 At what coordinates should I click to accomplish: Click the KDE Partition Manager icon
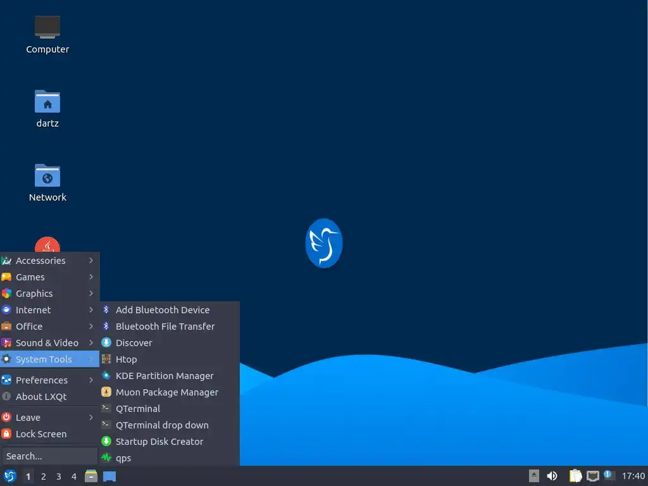coord(106,375)
